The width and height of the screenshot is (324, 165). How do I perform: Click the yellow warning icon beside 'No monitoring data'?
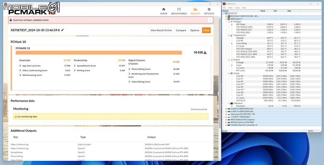16,116
